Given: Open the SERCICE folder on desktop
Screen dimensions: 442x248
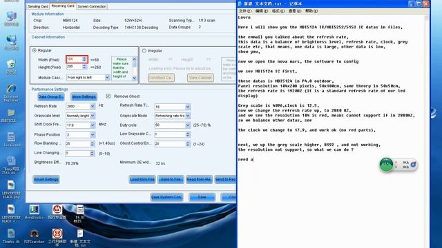Looking at the screenshot, I should tap(11, 115).
